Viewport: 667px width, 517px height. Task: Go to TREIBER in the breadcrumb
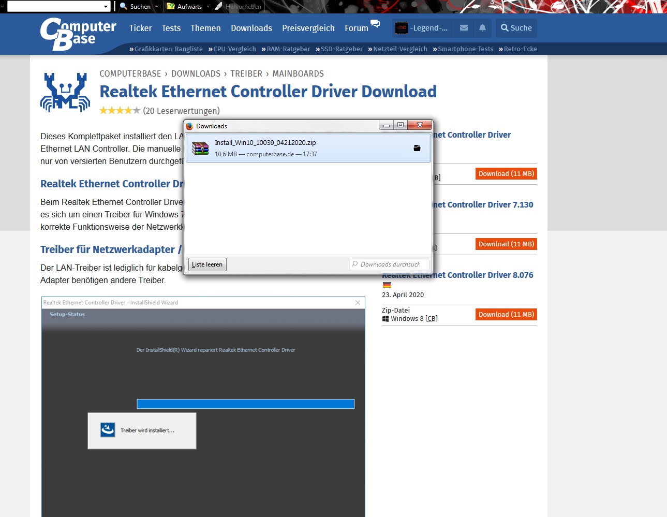point(246,73)
